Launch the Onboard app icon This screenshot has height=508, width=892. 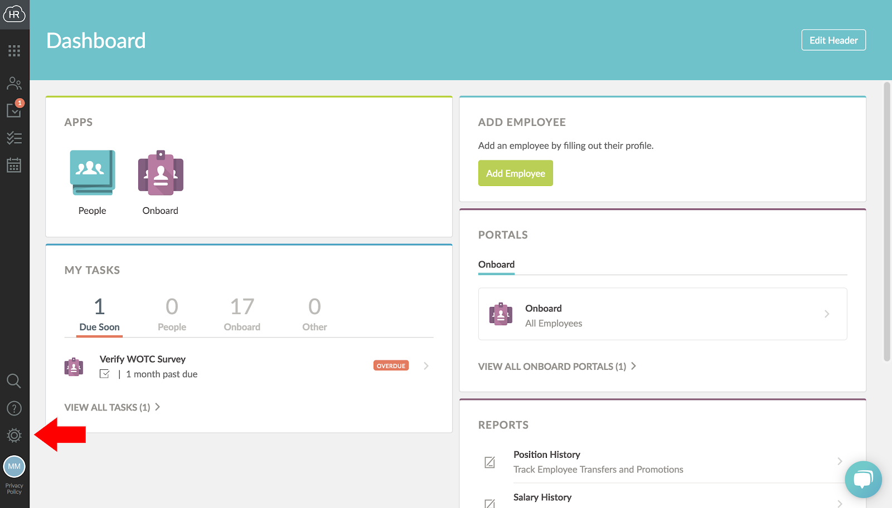(161, 173)
